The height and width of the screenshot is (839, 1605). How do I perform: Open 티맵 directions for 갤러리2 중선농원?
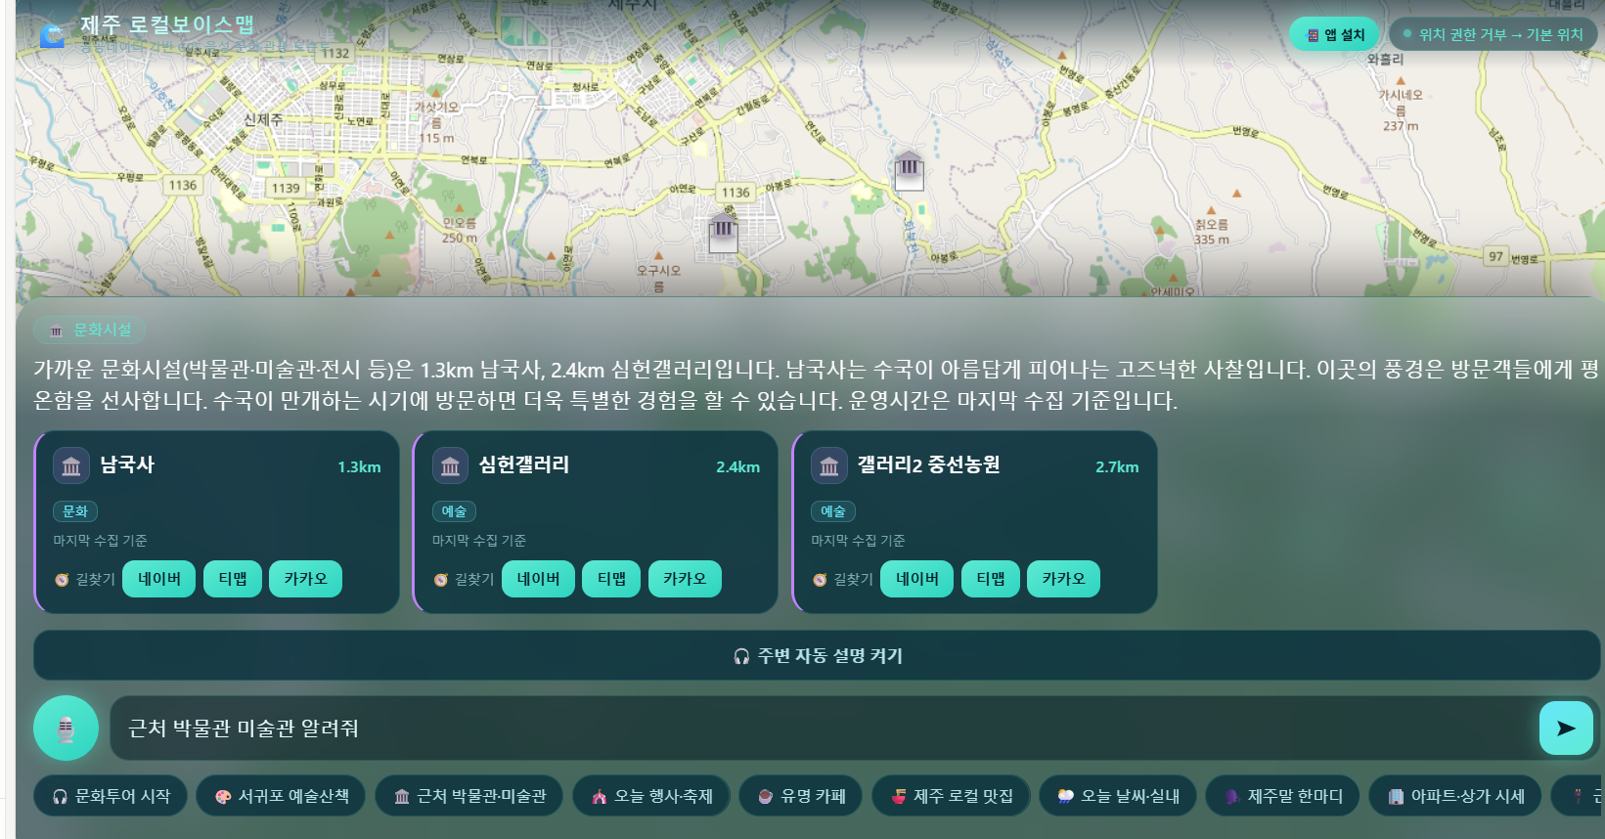click(991, 579)
